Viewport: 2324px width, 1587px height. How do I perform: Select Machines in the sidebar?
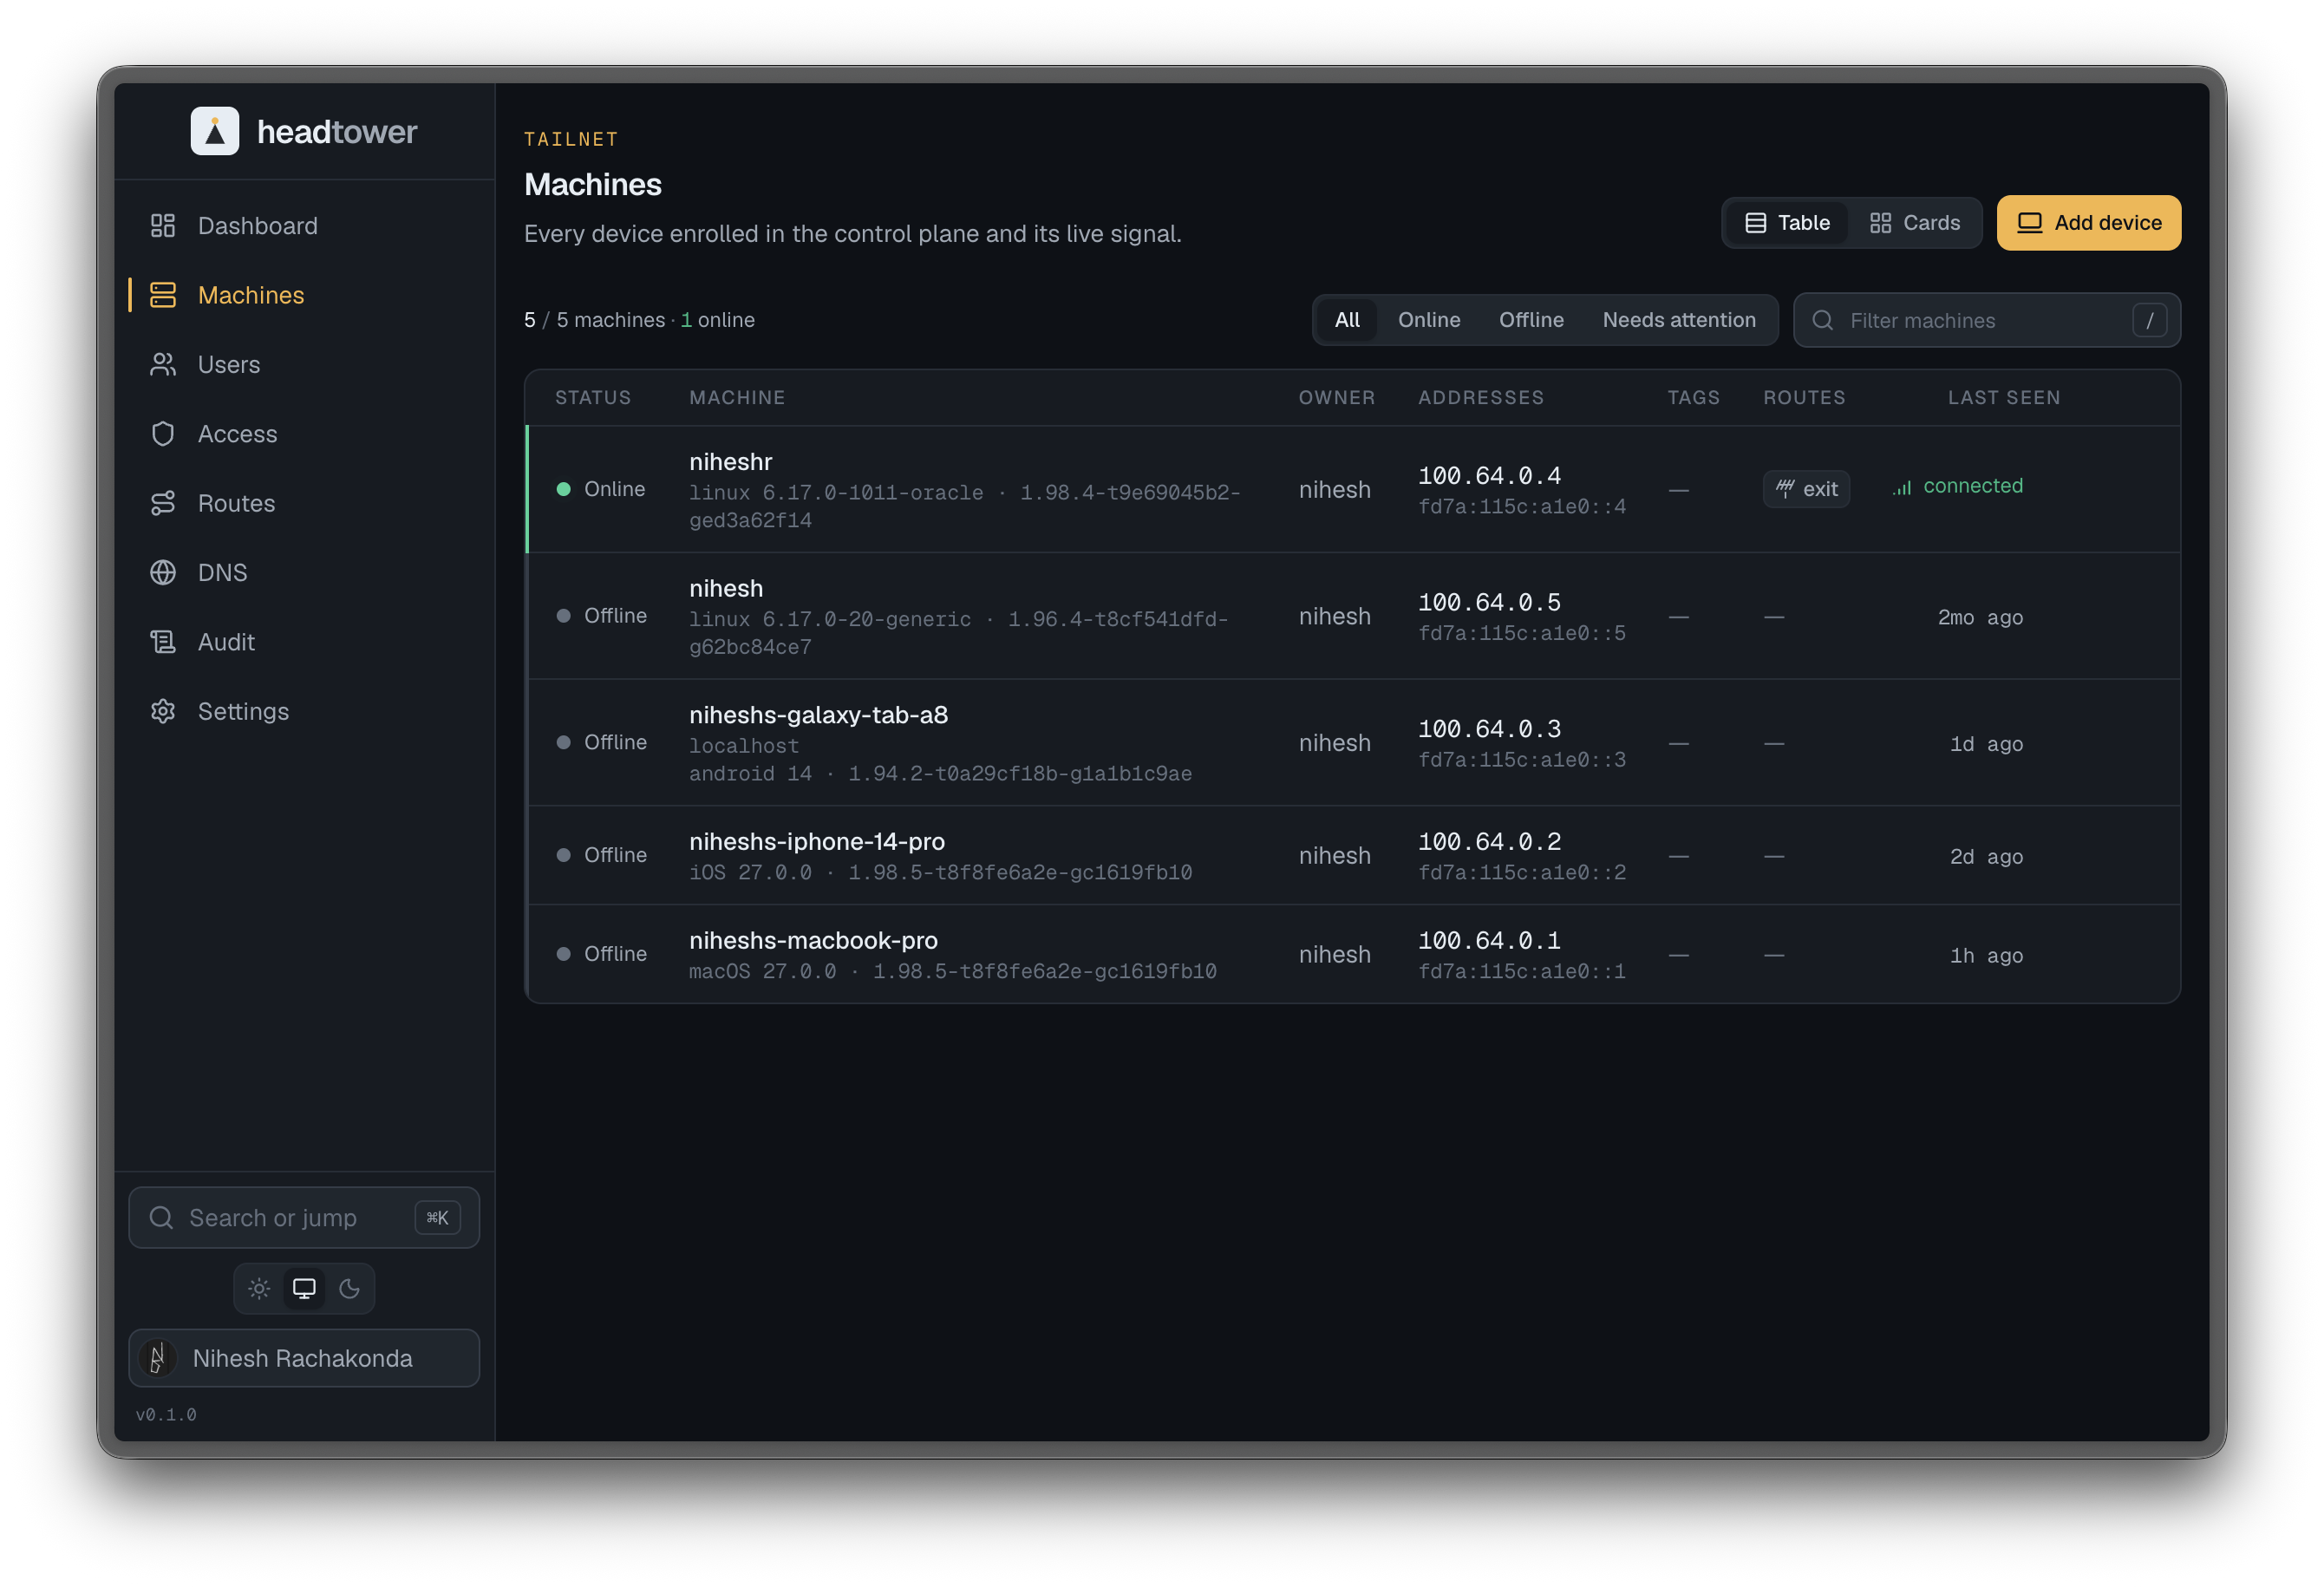[x=304, y=295]
